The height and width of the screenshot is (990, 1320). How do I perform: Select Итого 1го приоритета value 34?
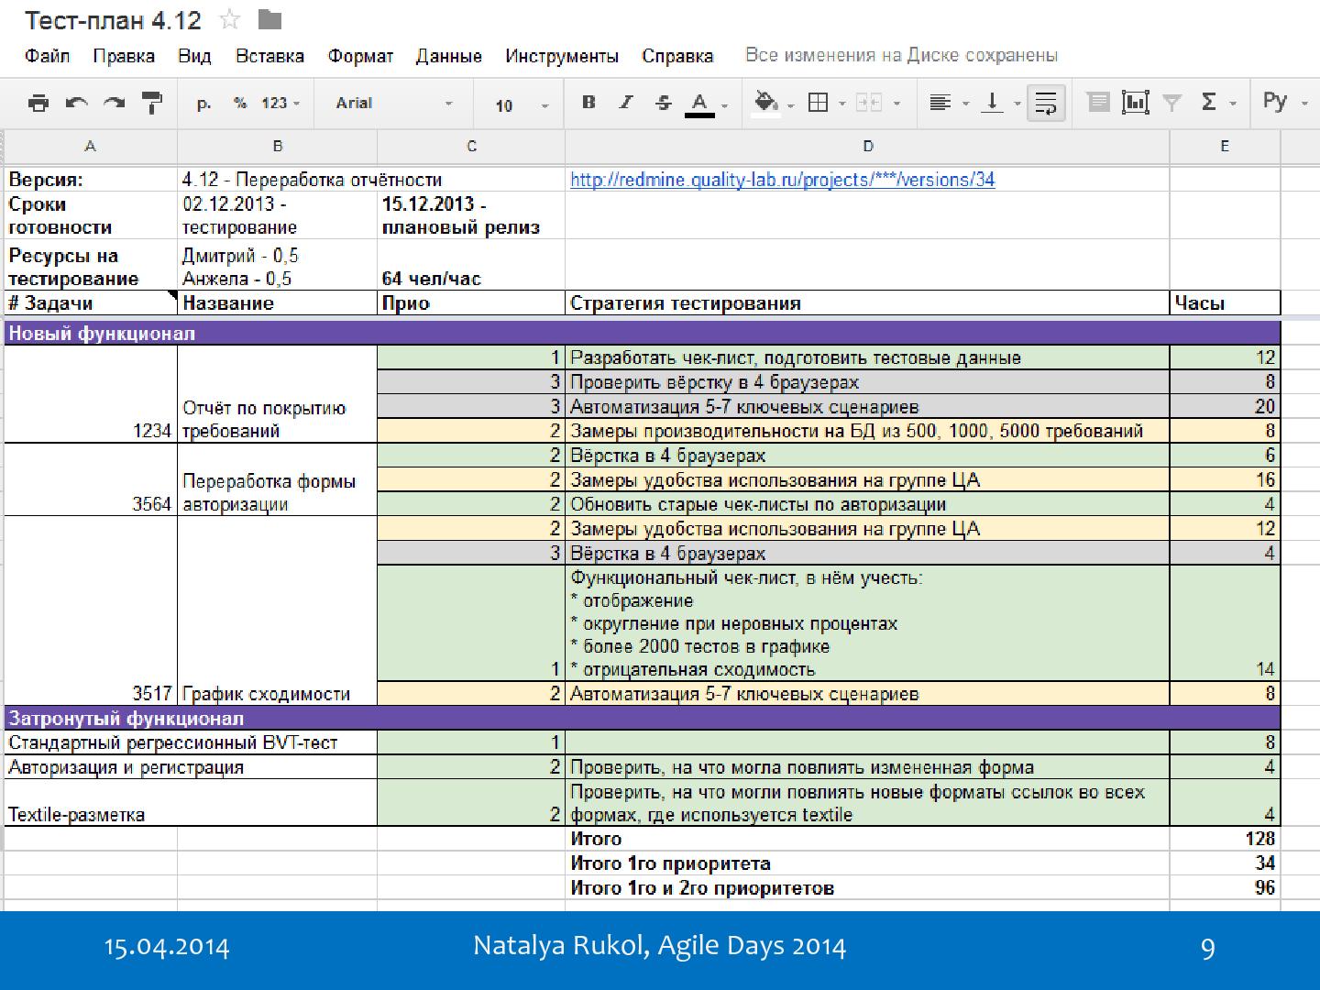point(1225,863)
